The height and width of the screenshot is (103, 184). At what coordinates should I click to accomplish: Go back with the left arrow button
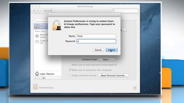click(x=34, y=11)
